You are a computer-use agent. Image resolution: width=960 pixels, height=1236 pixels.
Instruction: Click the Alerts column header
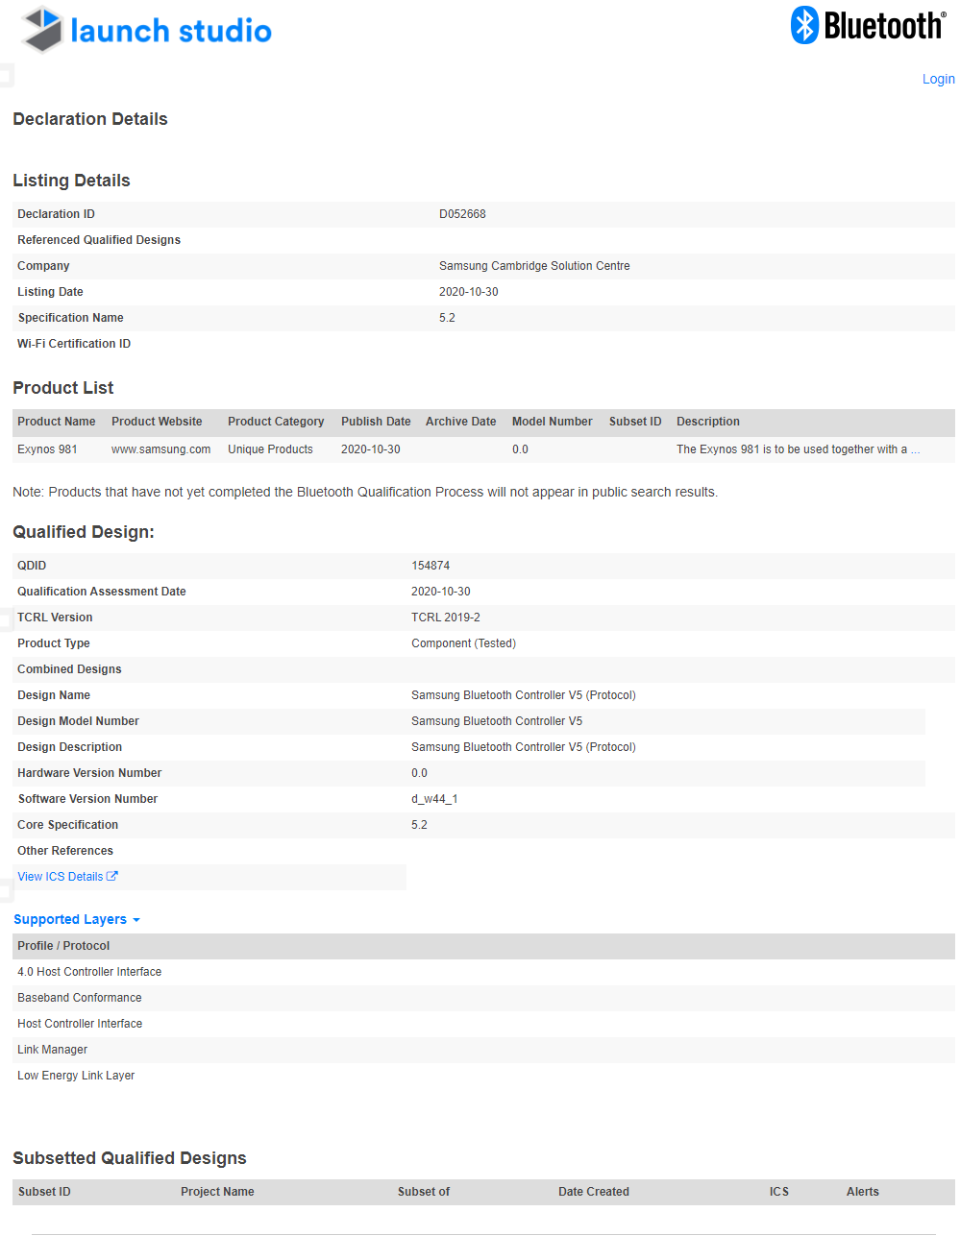pos(863,1192)
